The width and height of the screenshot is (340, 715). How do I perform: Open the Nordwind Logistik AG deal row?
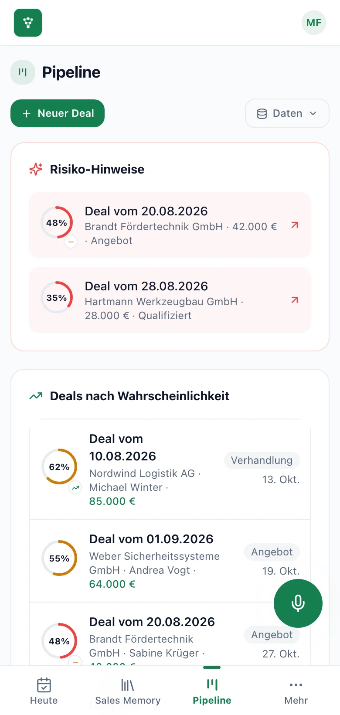click(x=170, y=470)
